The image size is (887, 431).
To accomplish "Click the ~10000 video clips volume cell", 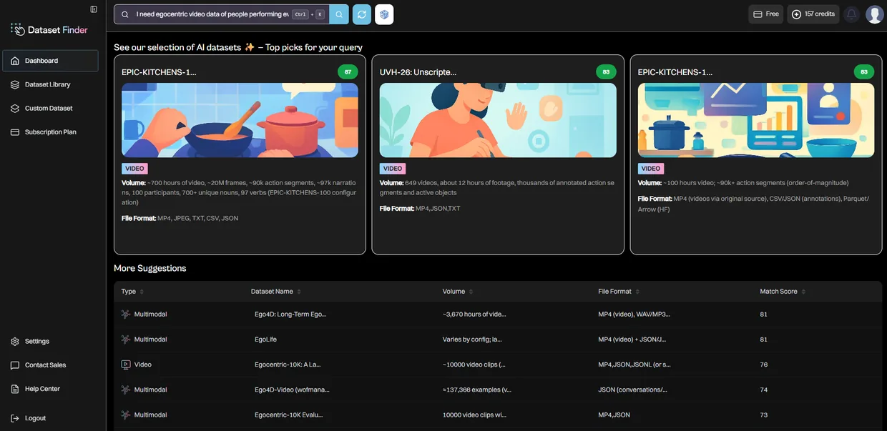I will click(x=474, y=365).
